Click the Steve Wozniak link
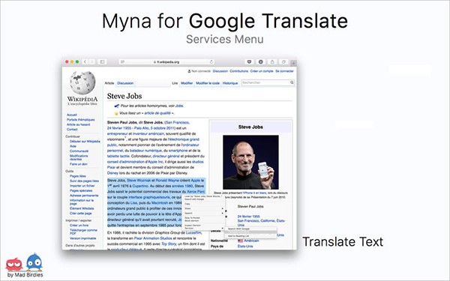The image size is (450, 281). pyautogui.click(x=139, y=181)
